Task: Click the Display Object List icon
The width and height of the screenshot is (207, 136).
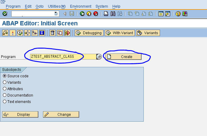Action: [5, 33]
